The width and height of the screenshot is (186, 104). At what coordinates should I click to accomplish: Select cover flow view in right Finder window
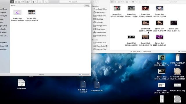(122, 2)
